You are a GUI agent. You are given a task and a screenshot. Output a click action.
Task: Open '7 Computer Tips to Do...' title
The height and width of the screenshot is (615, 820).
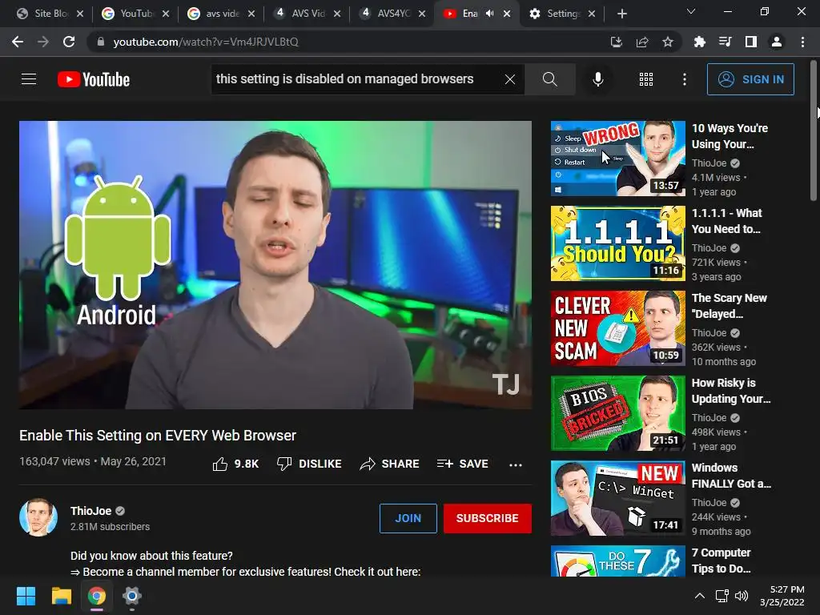(722, 561)
